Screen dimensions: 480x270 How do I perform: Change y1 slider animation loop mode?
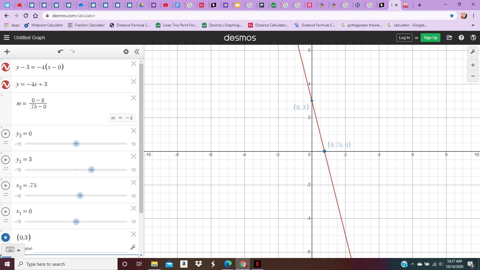[6, 169]
